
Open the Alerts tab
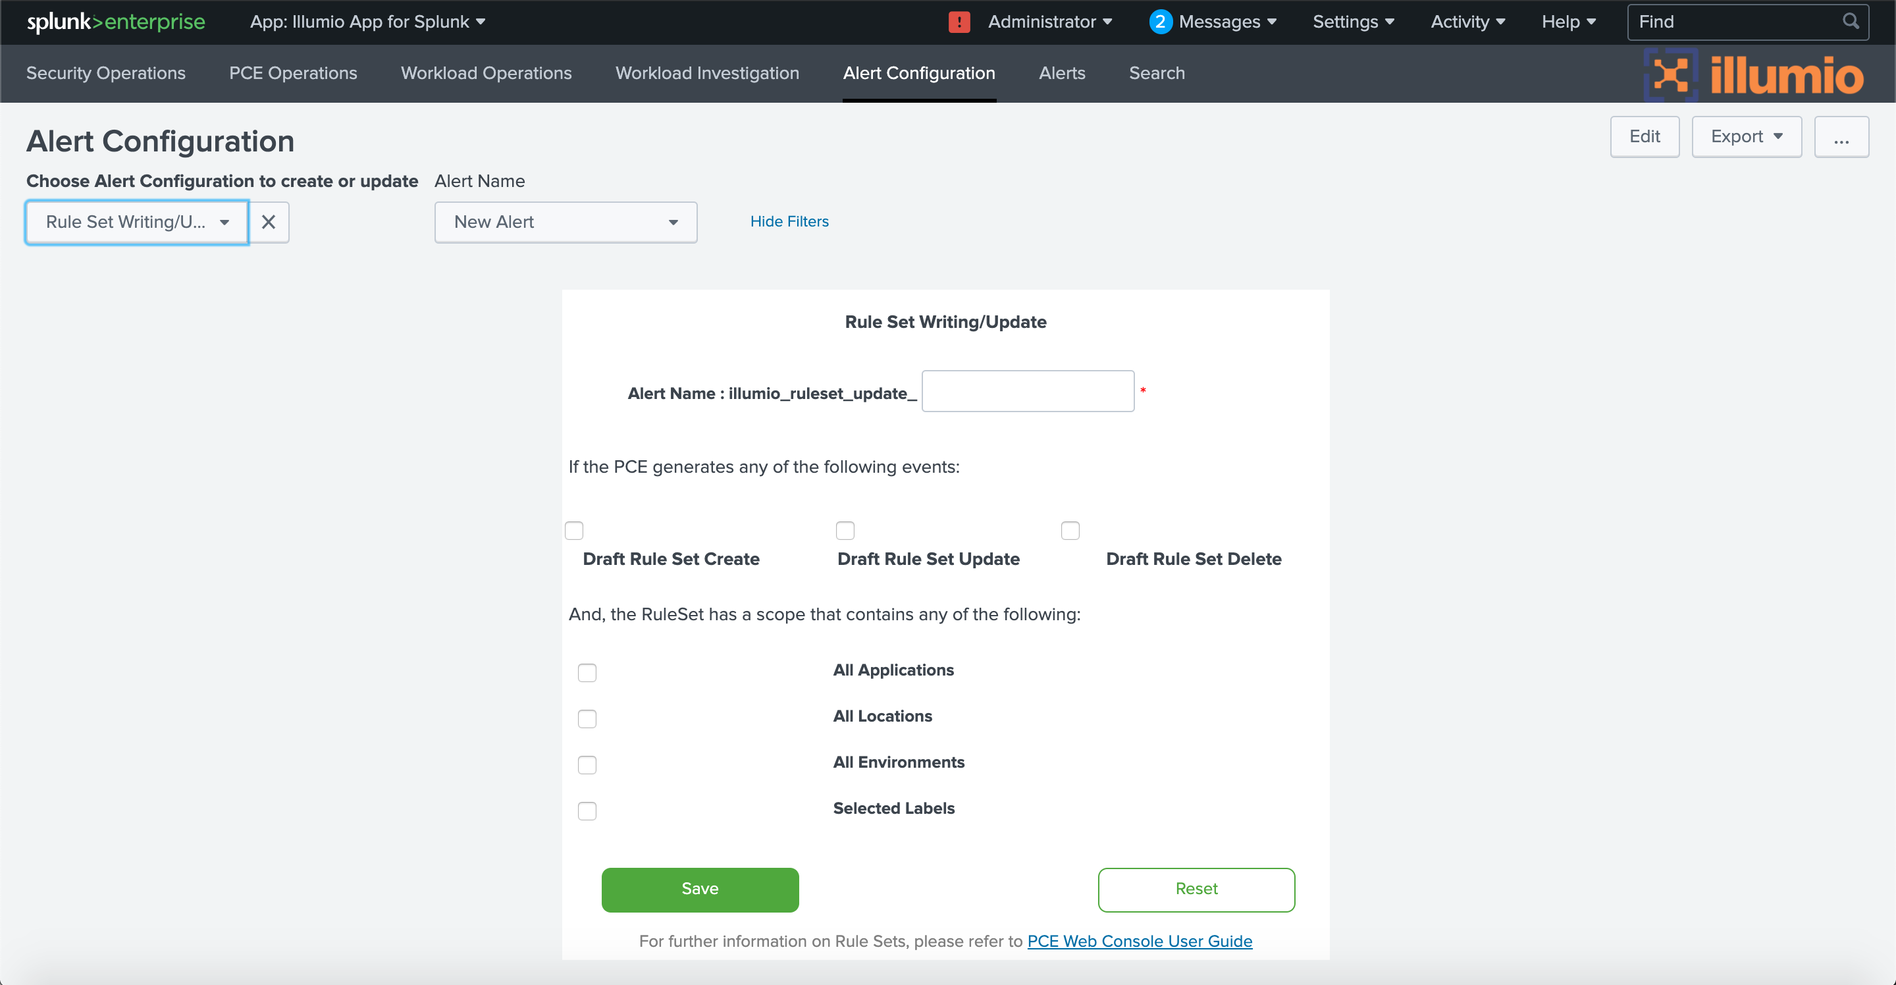1061,74
